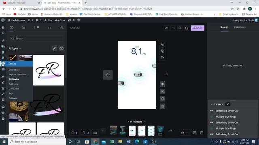Click the Windows taskbar search box
This screenshot has width=259, height=145.
(37, 141)
